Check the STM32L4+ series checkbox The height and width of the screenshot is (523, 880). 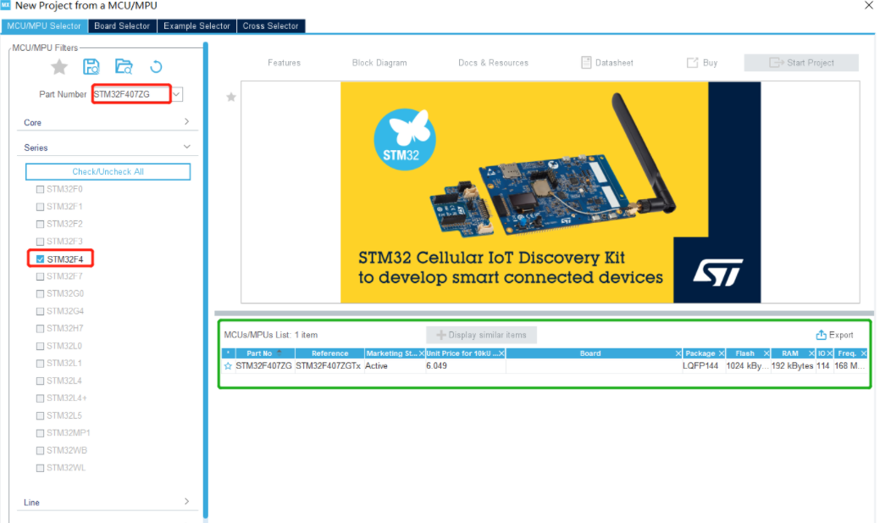(40, 398)
